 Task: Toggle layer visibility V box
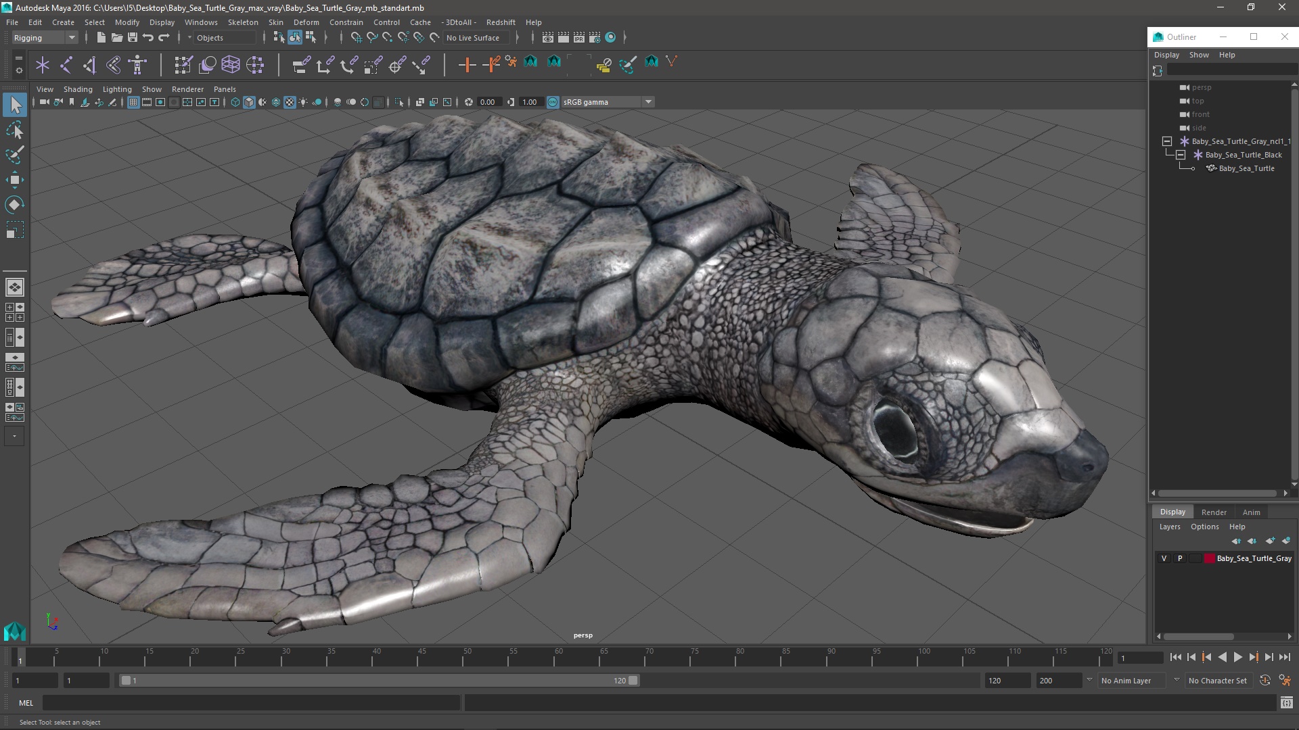tap(1164, 558)
